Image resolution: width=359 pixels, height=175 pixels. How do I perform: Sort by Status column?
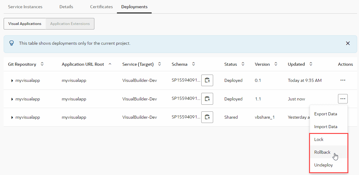coord(243,64)
